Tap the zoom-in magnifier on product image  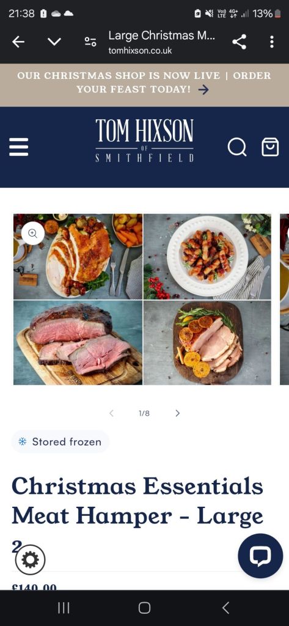coord(33,233)
